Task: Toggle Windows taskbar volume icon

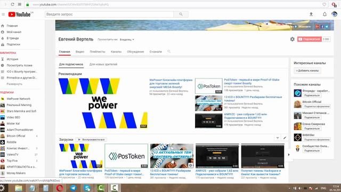Action: (299, 188)
